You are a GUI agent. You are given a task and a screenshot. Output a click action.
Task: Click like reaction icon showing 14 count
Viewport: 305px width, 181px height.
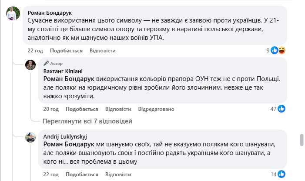coord(282,174)
